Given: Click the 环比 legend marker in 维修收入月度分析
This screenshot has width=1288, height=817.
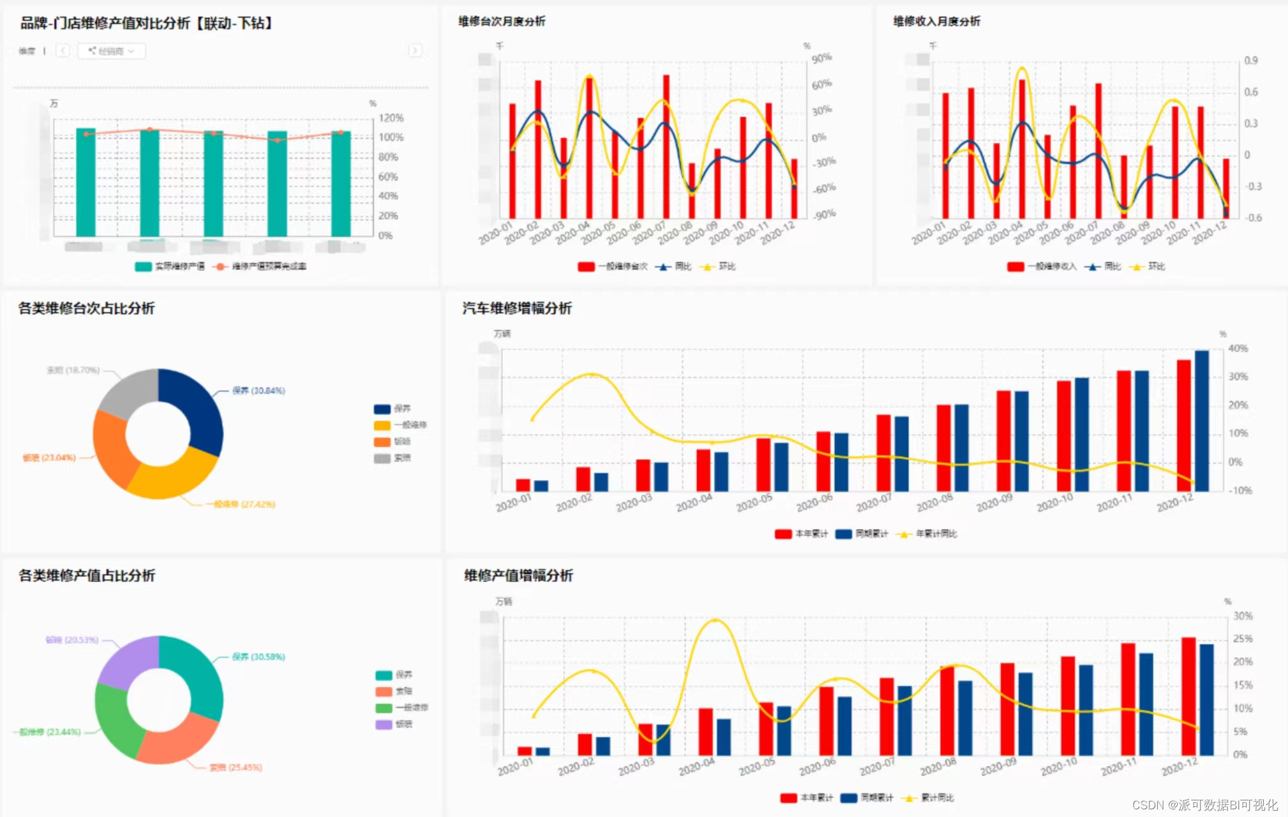Looking at the screenshot, I should pos(1136,266).
